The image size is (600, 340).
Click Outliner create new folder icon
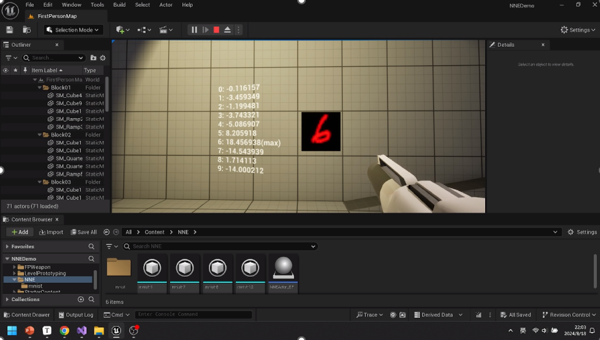[93, 58]
